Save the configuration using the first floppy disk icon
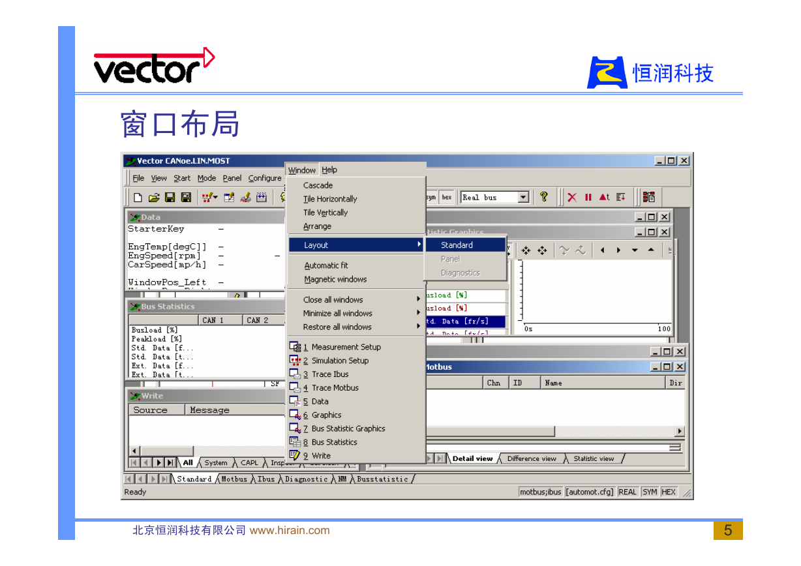The height and width of the screenshot is (566, 801). coord(170,198)
